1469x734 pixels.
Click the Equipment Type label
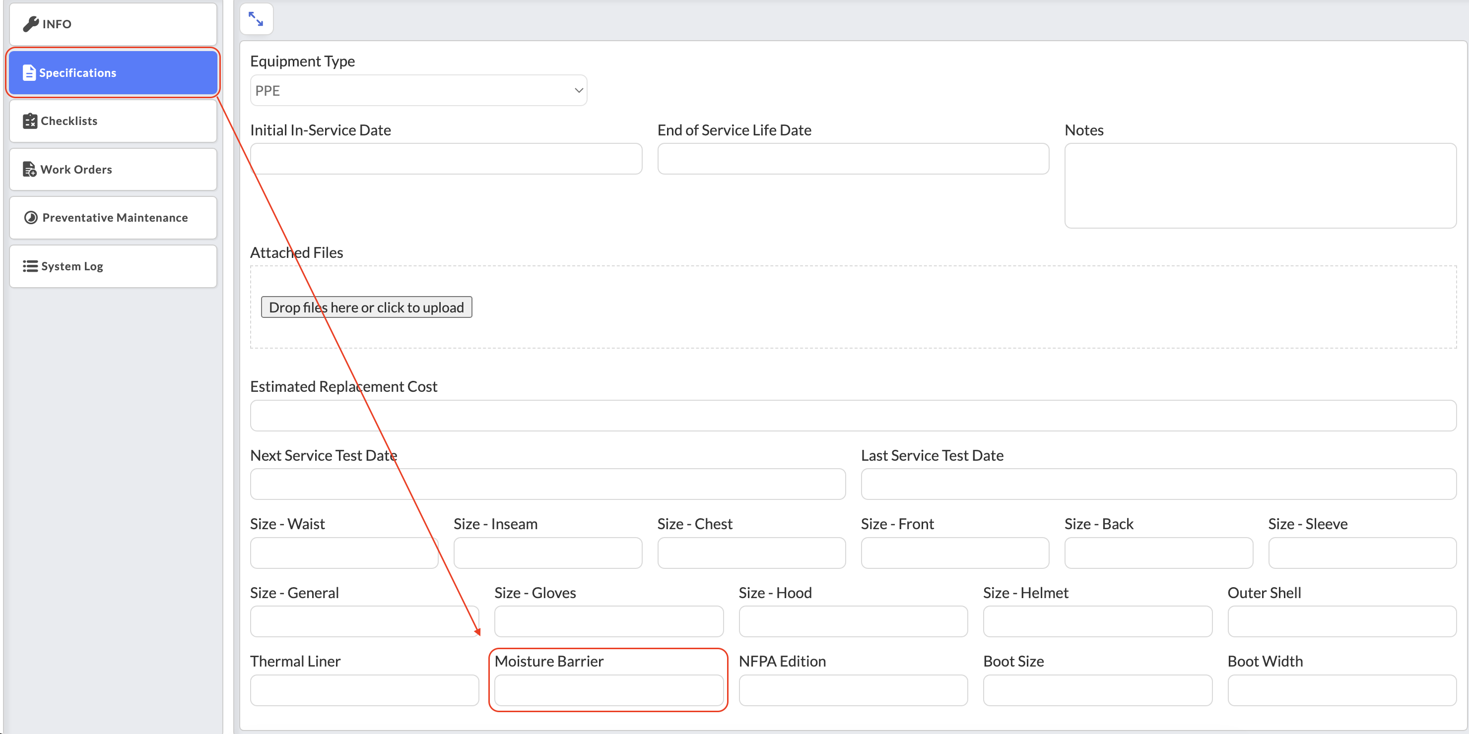coord(302,61)
